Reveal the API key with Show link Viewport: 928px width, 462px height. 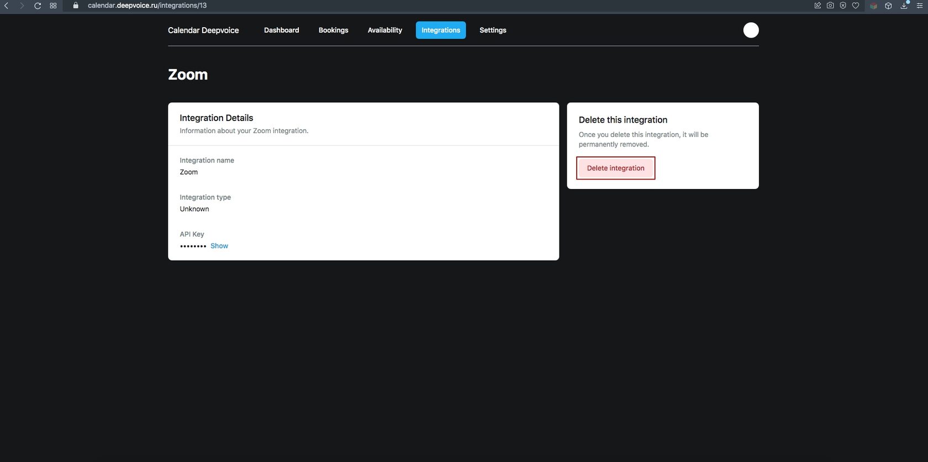(219, 246)
